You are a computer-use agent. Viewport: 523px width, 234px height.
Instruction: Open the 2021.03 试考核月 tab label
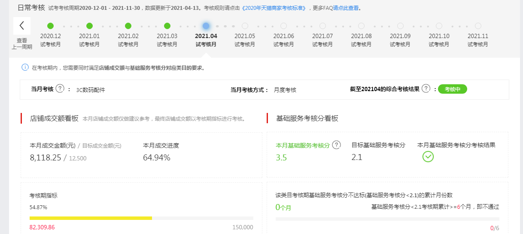(x=167, y=40)
